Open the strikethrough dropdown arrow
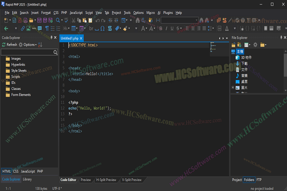The width and height of the screenshot is (287, 191). click(181, 28)
